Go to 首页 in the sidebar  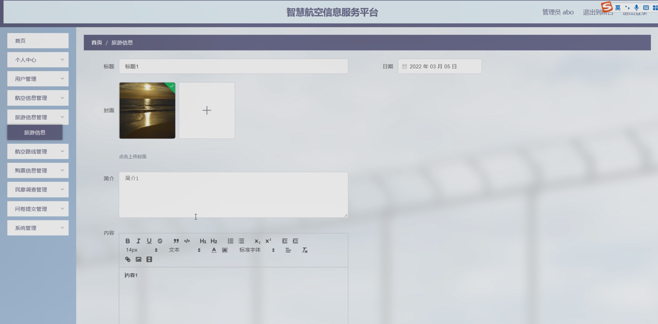(x=38, y=41)
